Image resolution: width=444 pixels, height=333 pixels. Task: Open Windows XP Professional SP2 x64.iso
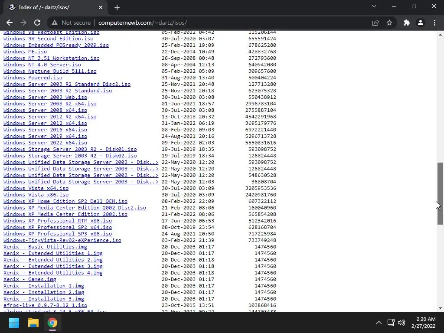click(x=58, y=227)
